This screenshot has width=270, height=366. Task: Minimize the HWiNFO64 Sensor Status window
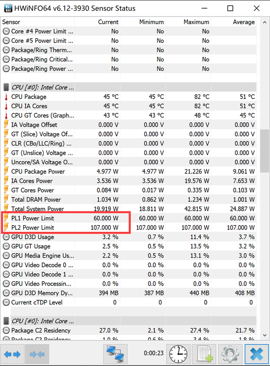(x=204, y=9)
